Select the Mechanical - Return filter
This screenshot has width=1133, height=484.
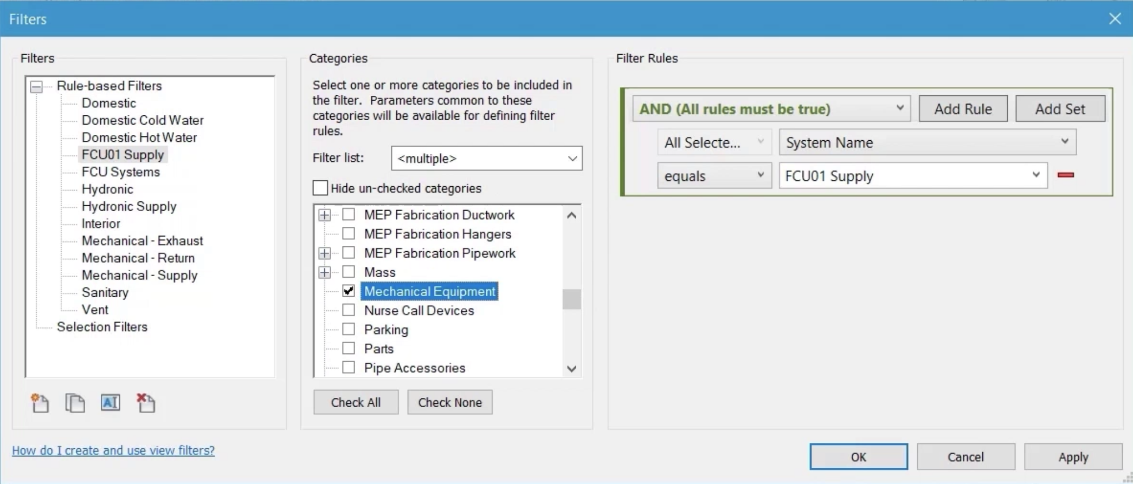[138, 258]
